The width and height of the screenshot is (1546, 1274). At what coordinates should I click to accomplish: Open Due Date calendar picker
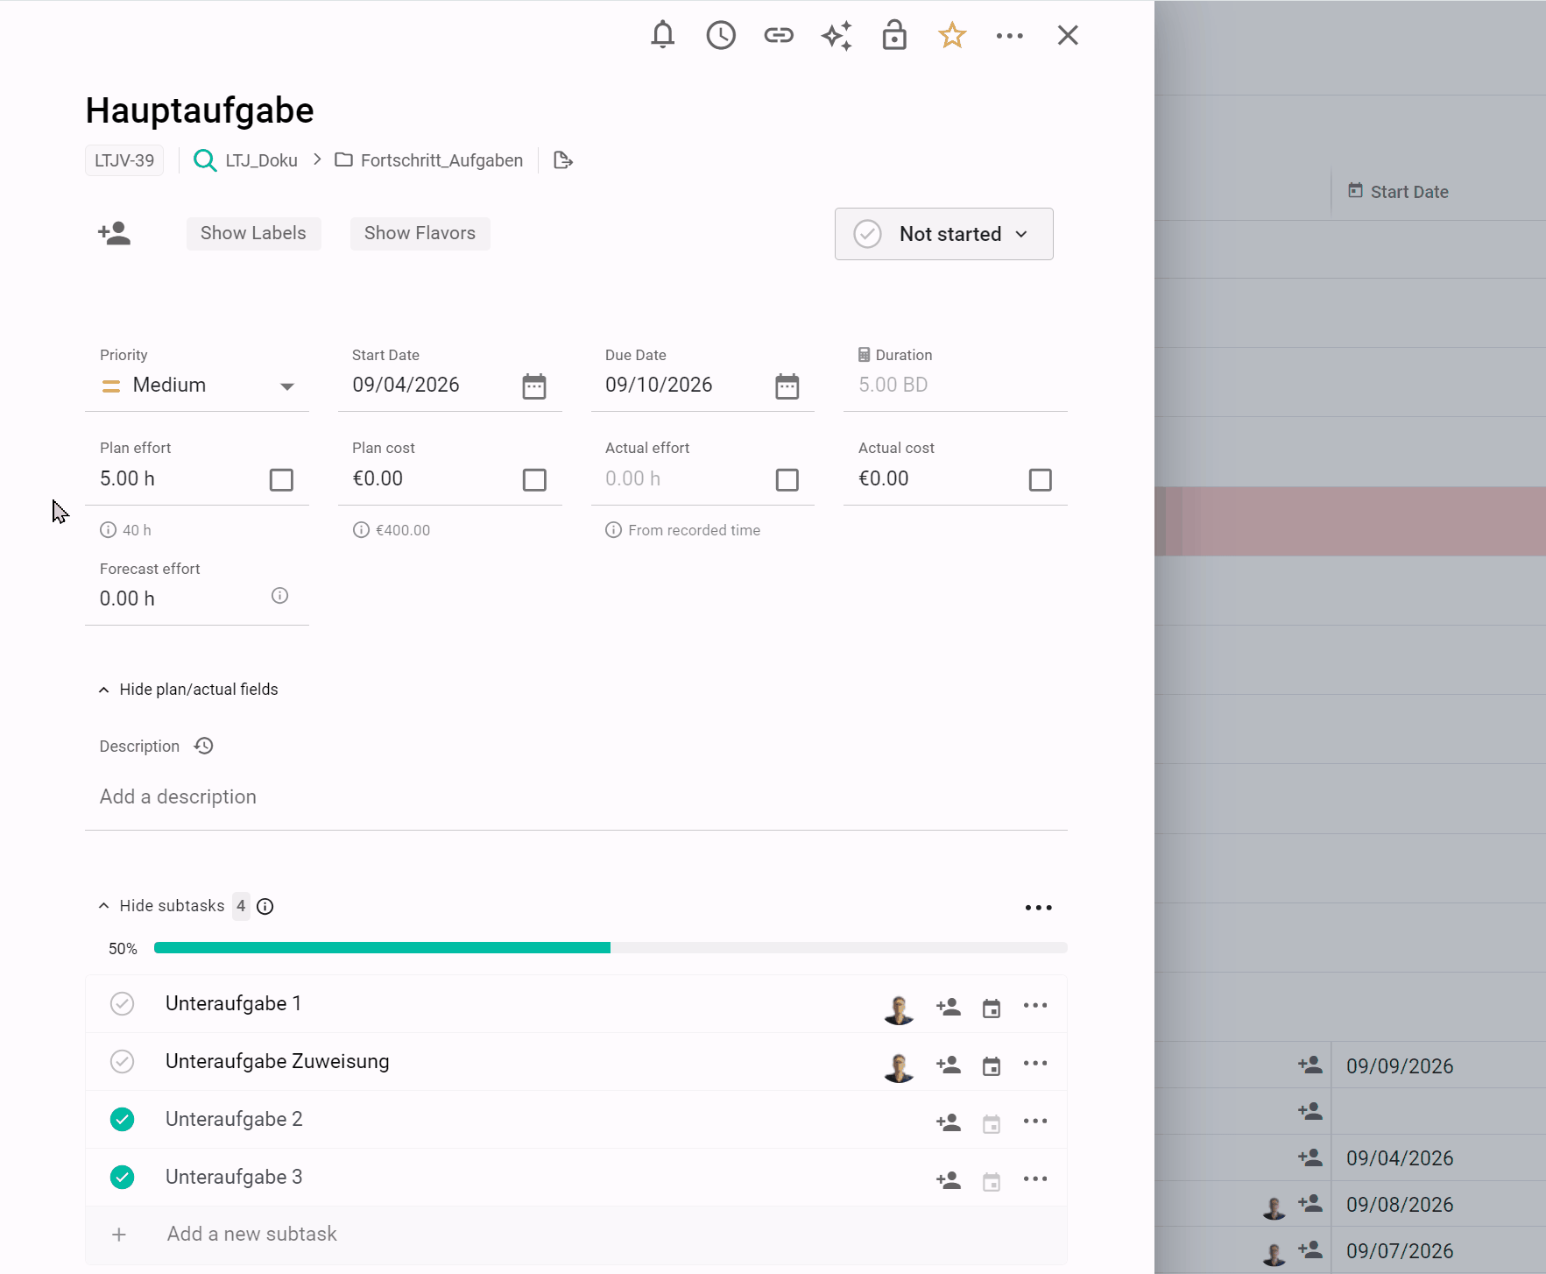tap(787, 386)
